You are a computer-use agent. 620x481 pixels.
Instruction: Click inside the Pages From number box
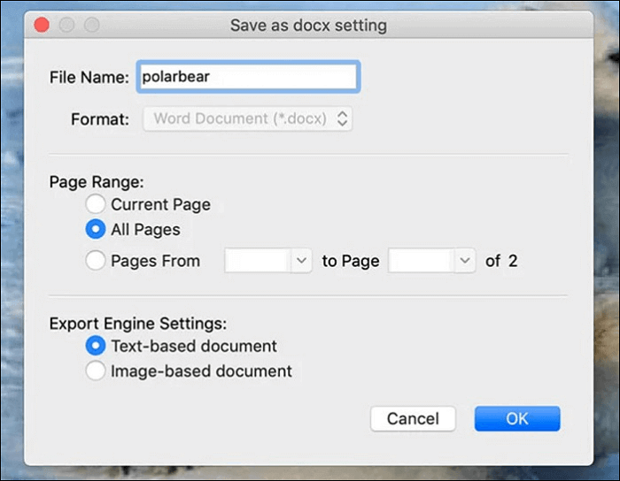(258, 261)
